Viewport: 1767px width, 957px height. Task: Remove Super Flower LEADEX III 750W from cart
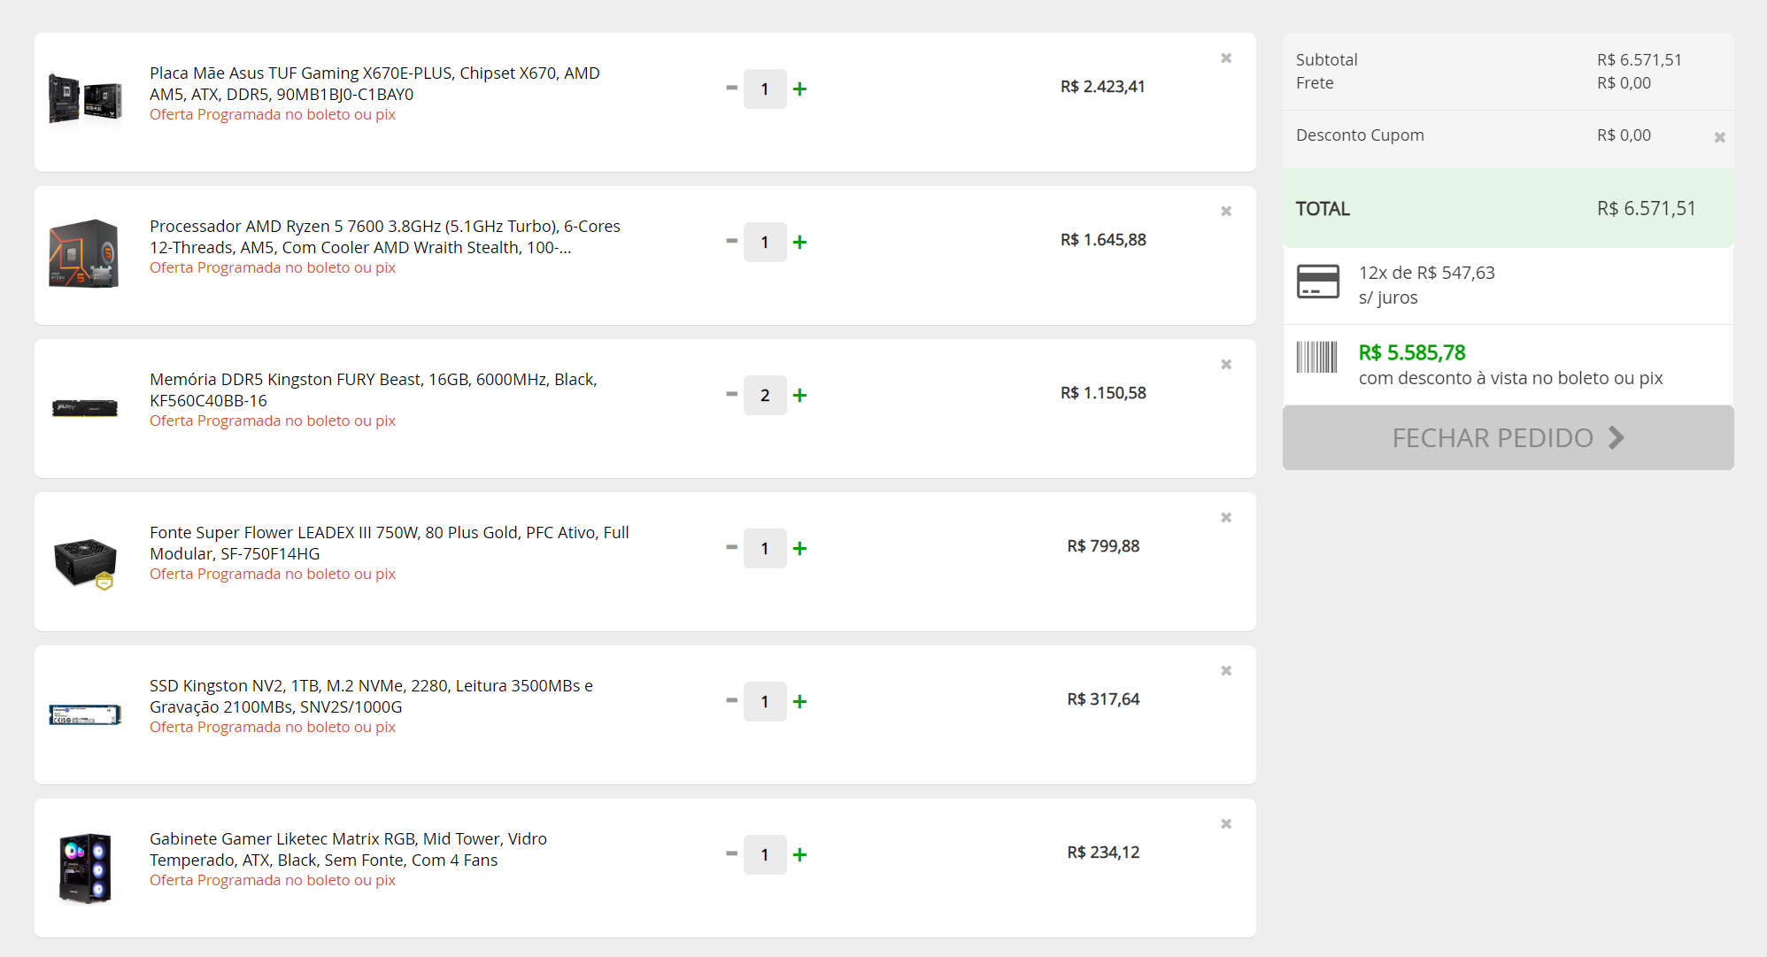(x=1226, y=518)
